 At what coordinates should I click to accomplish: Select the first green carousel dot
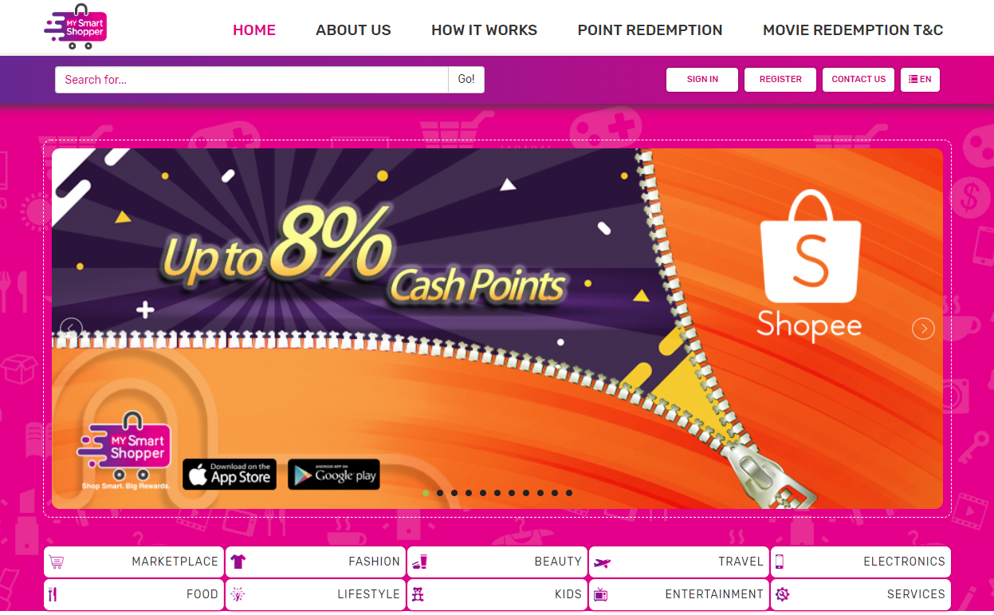pos(426,493)
